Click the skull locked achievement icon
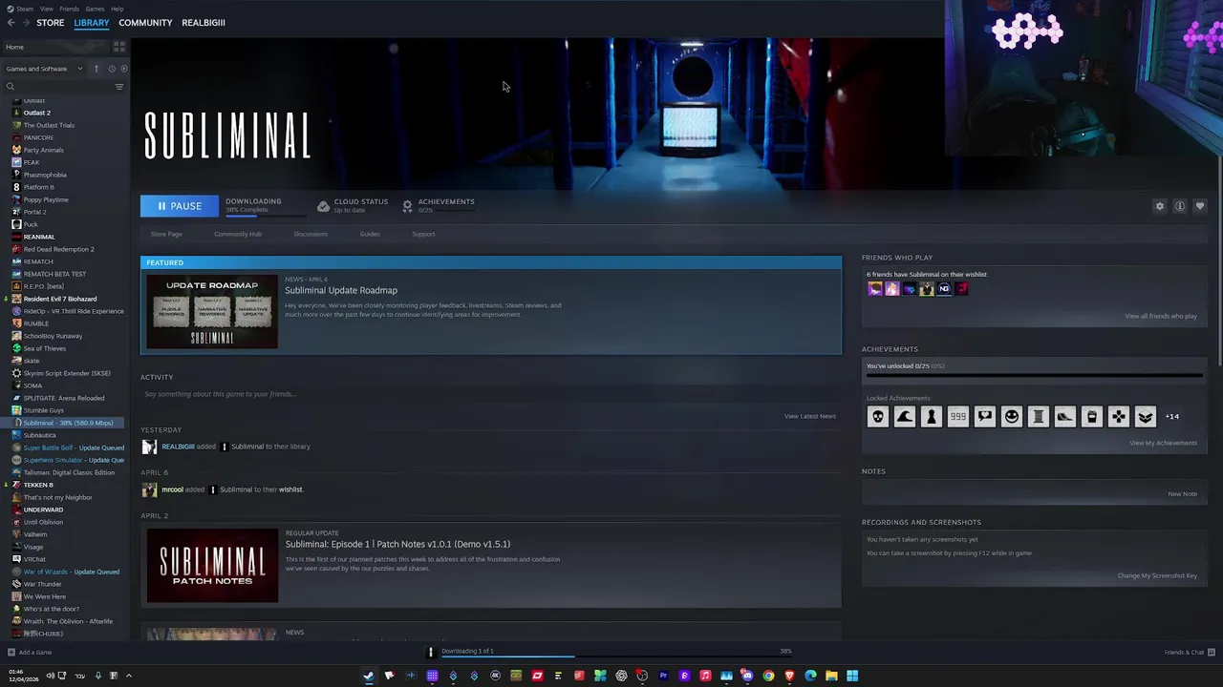Image resolution: width=1223 pixels, height=687 pixels. 878,416
